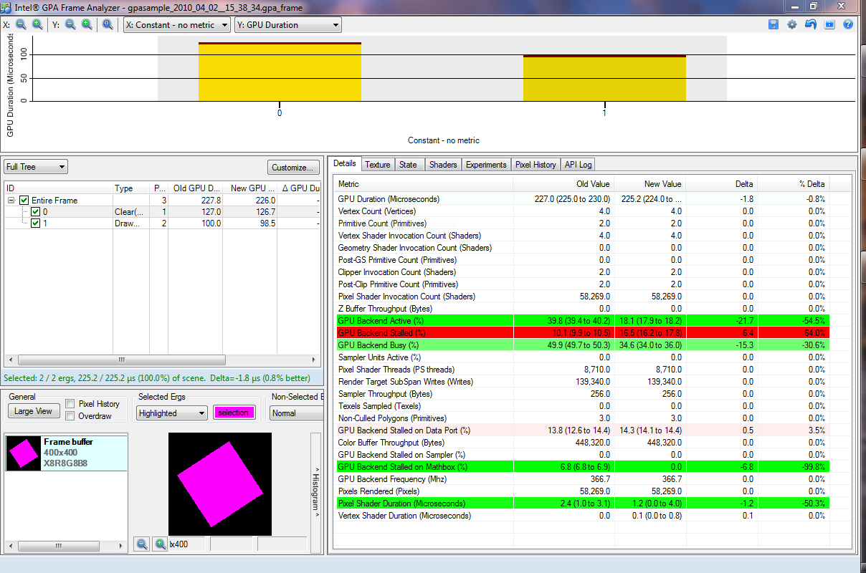Open the Help question mark icon
This screenshot has height=573, width=866.
coord(850,24)
